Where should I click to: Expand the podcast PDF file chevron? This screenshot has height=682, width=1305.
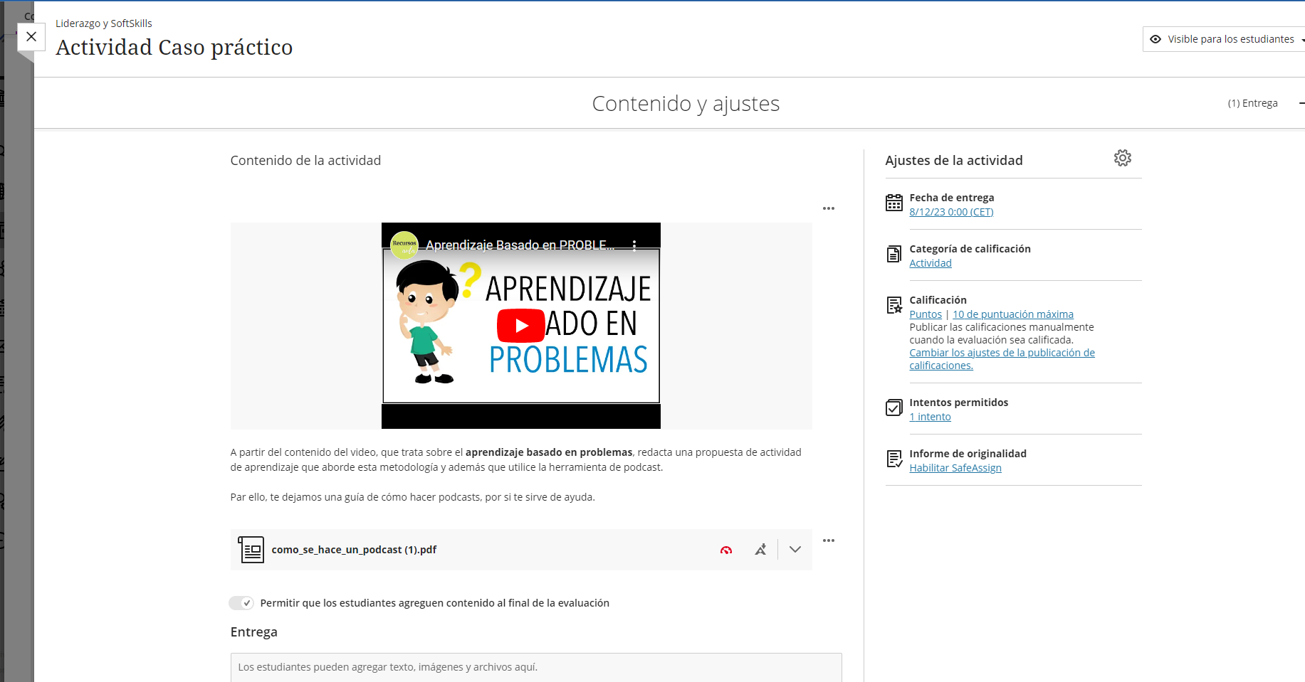(x=795, y=550)
